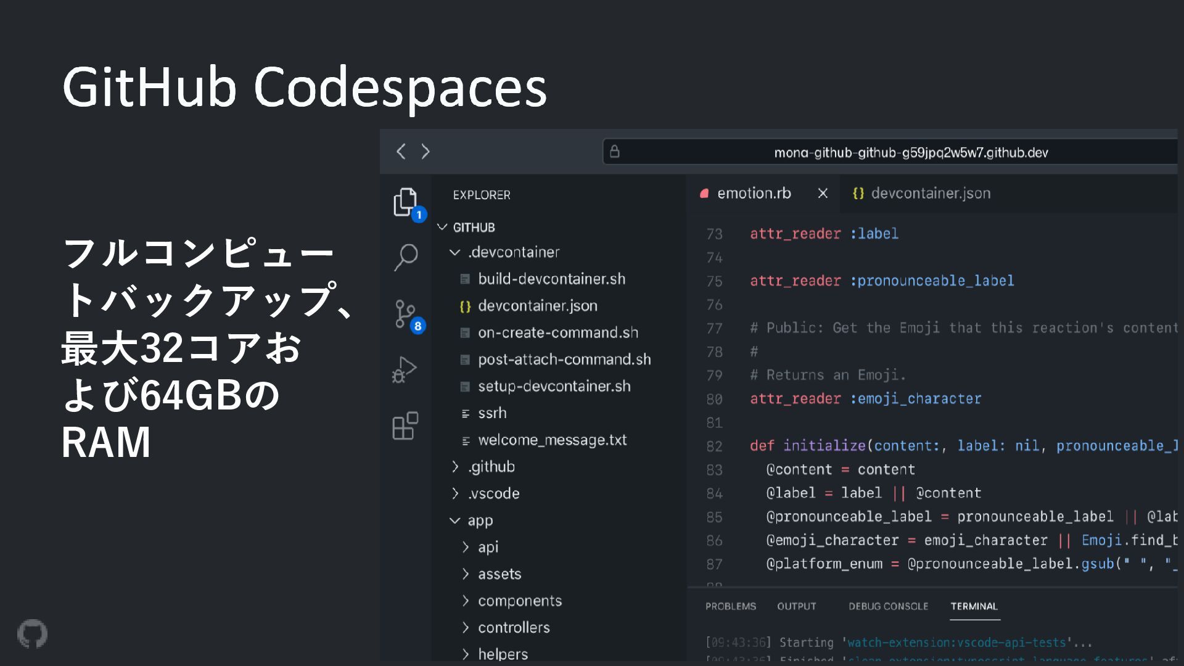Open the DEBUG CONSOLE panel tab
The width and height of the screenshot is (1184, 666).
click(888, 606)
